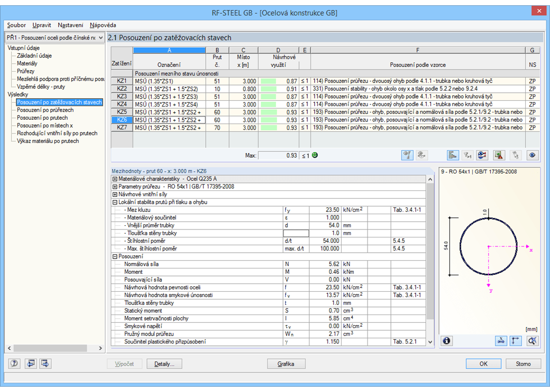Image resolution: width=550 pixels, height=392 pixels.
Task: Select Materiály in the navigator tree
Action: (x=27, y=63)
